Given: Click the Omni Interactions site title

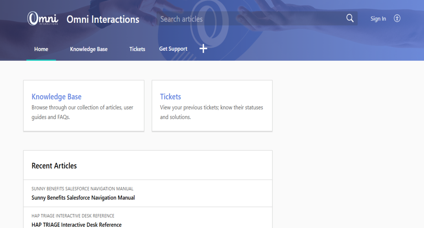Looking at the screenshot, I should (103, 19).
